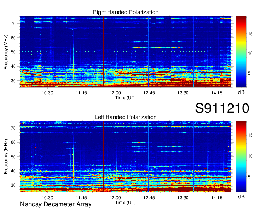Click the 11:15 time tick under the Right Handed plot
The height and width of the screenshot is (209, 257).
pos(81,93)
